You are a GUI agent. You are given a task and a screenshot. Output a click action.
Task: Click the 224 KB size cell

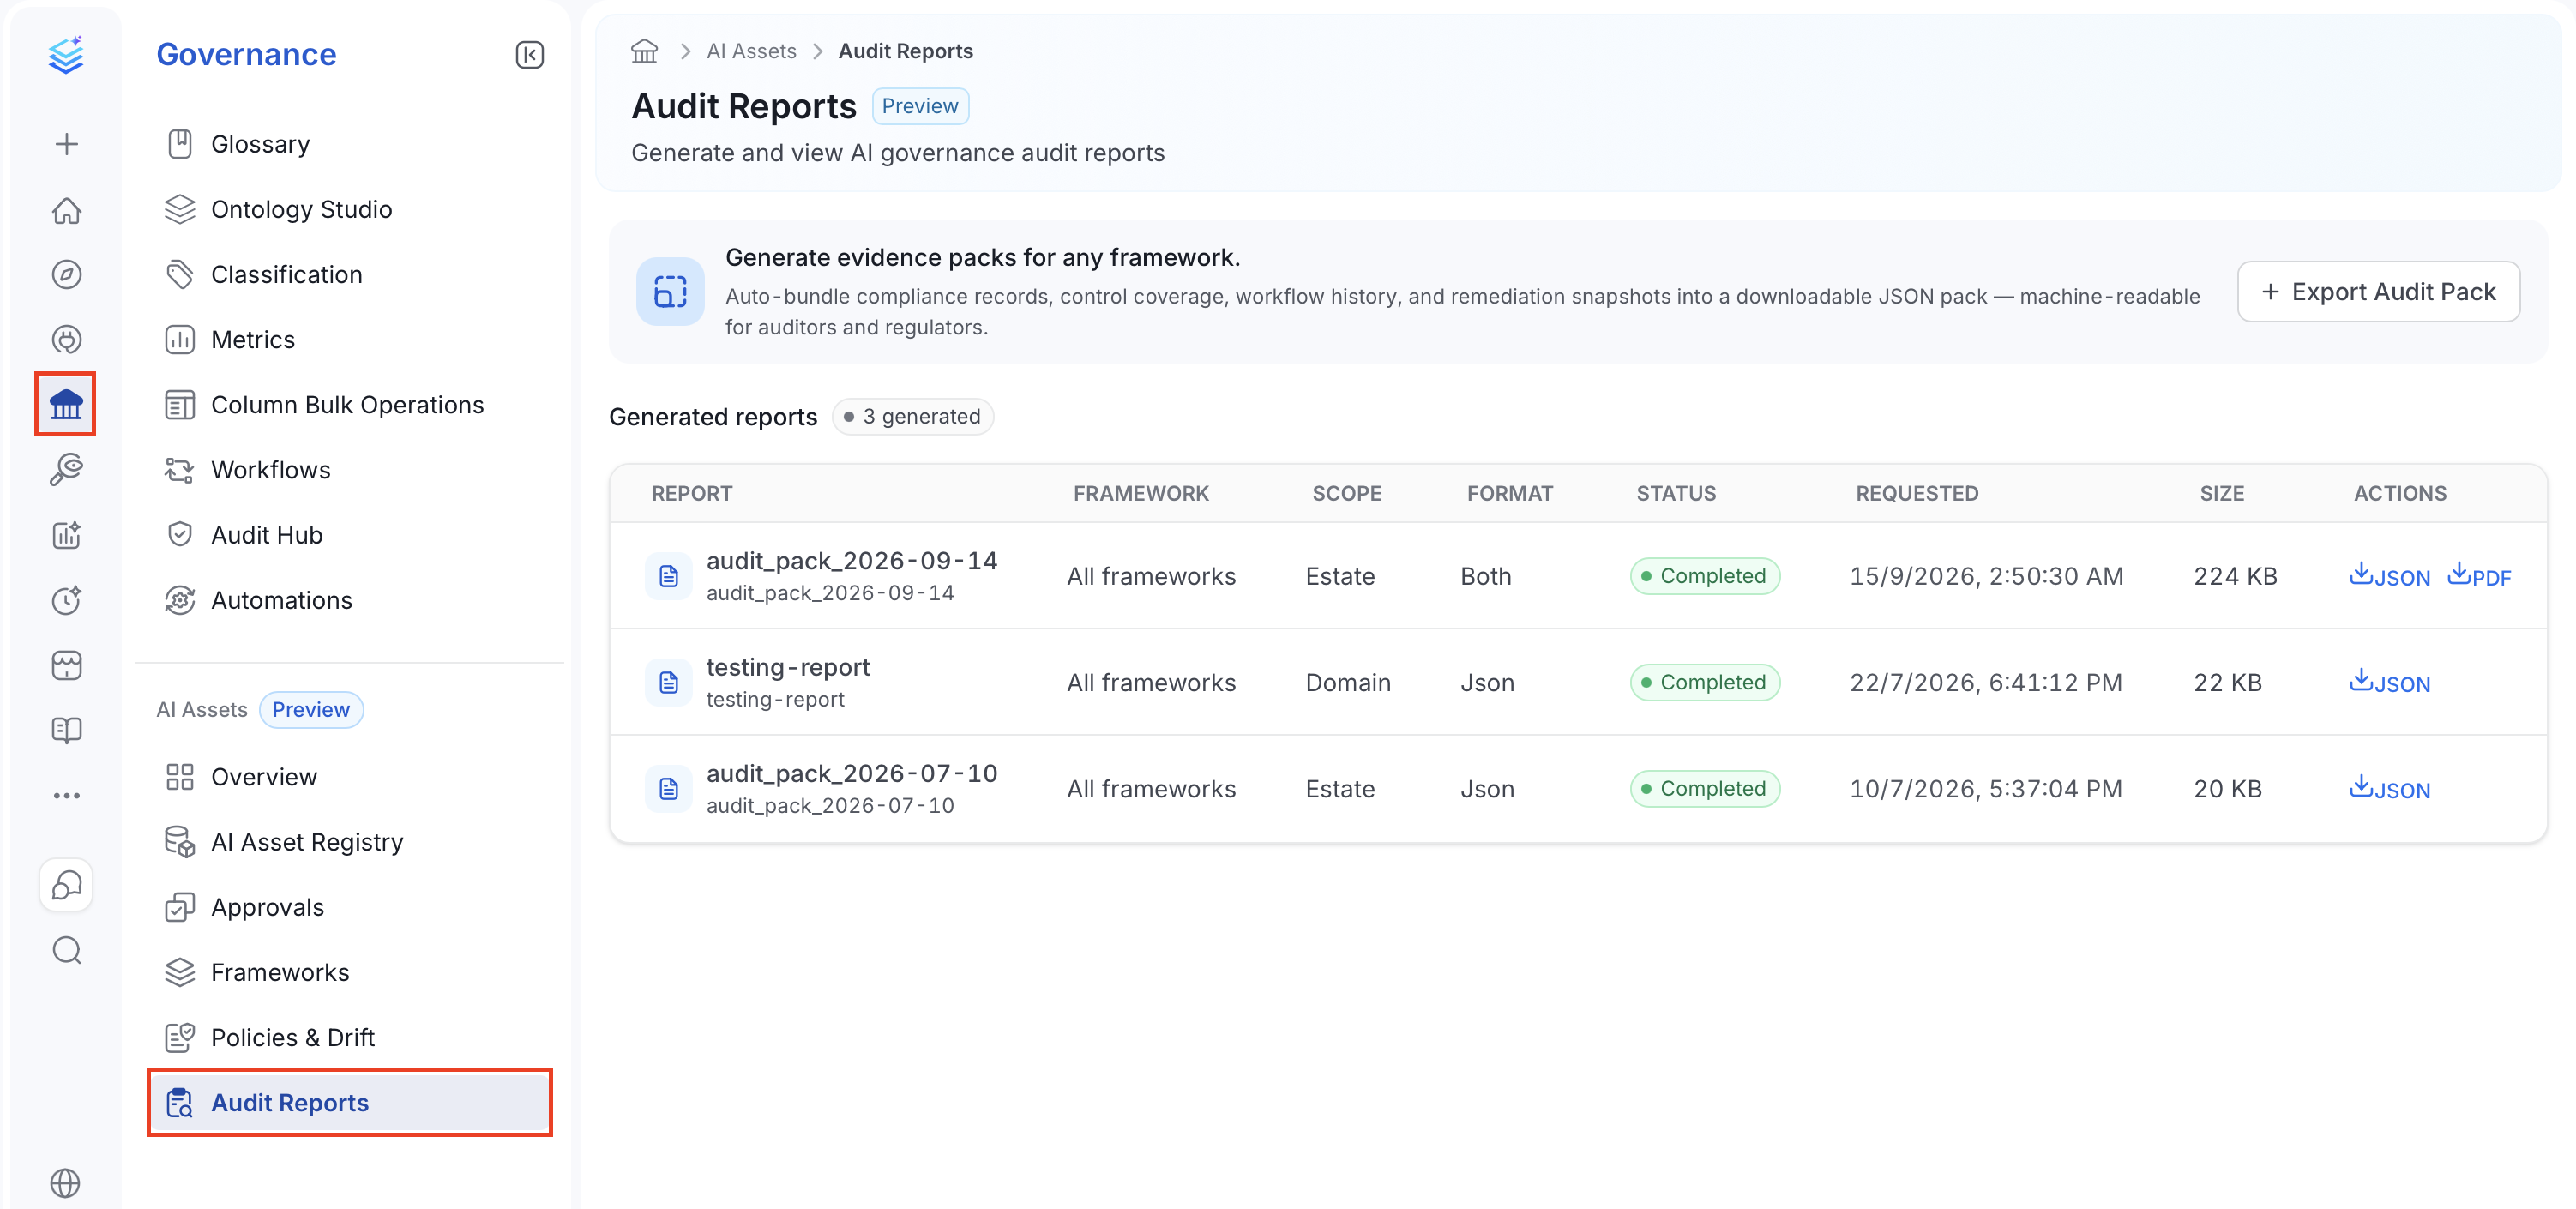(2235, 576)
